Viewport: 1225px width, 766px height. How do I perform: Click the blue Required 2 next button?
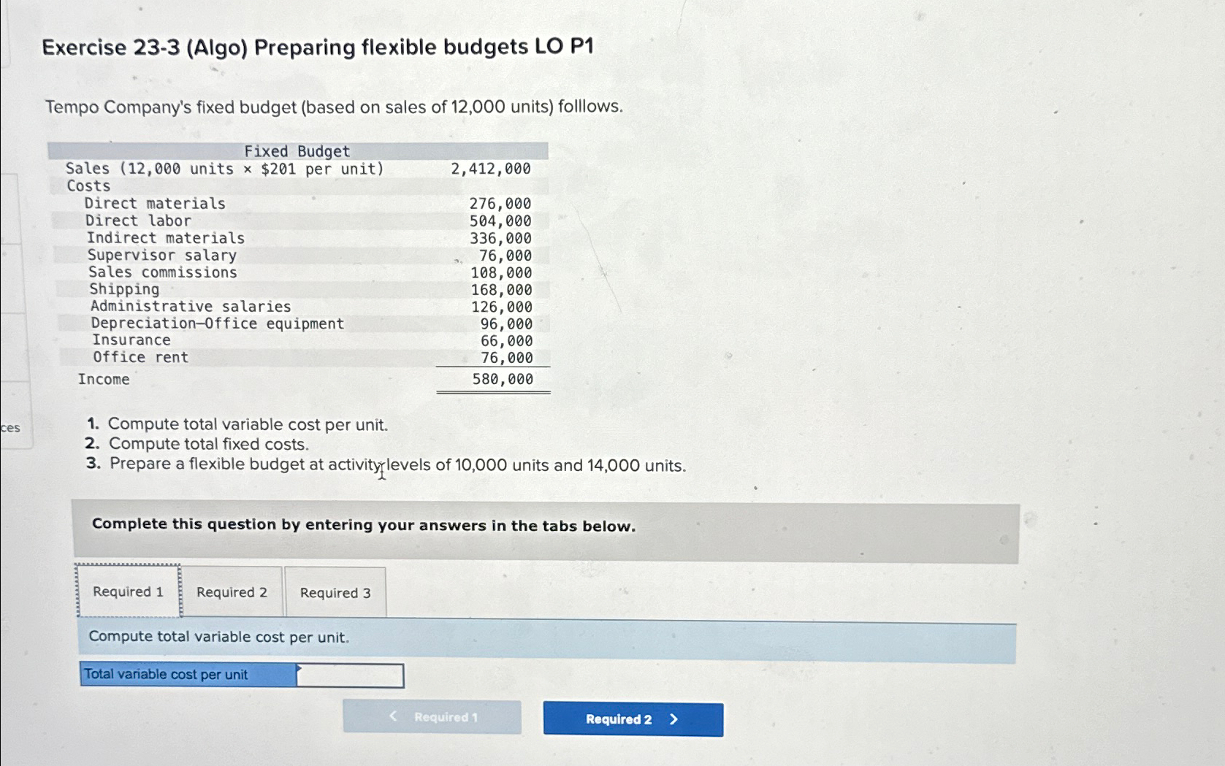pos(633,719)
